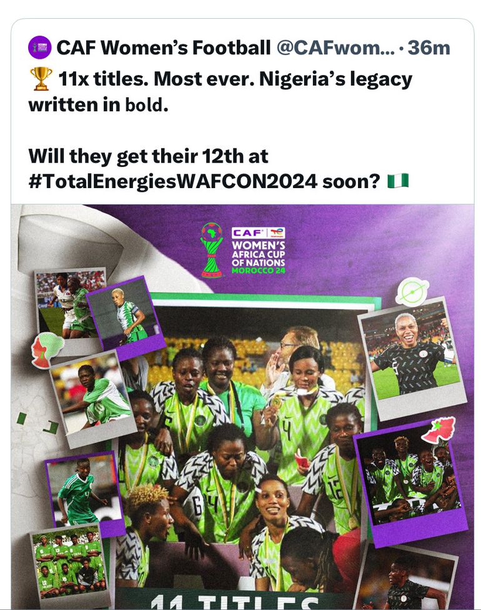Click the green circular target sticker
This screenshot has height=610, width=481.
412,292
